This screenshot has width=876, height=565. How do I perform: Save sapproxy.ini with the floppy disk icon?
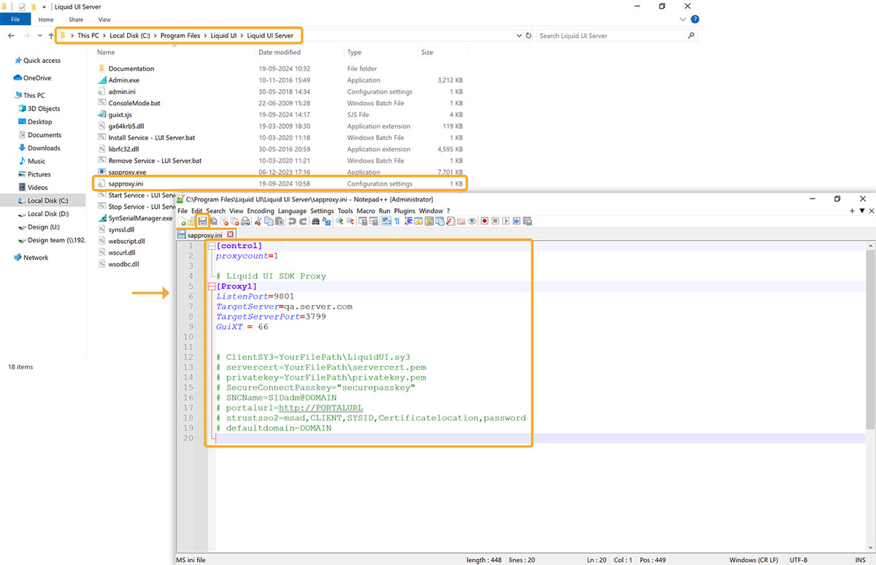click(202, 221)
